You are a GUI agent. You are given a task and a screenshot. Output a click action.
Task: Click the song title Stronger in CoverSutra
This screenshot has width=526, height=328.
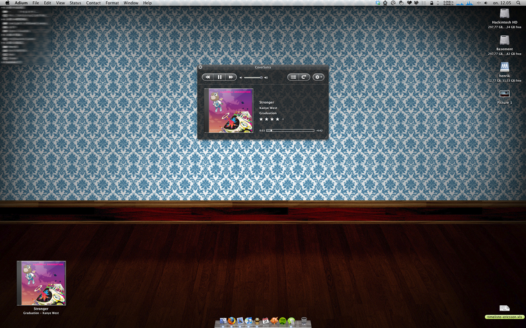267,102
